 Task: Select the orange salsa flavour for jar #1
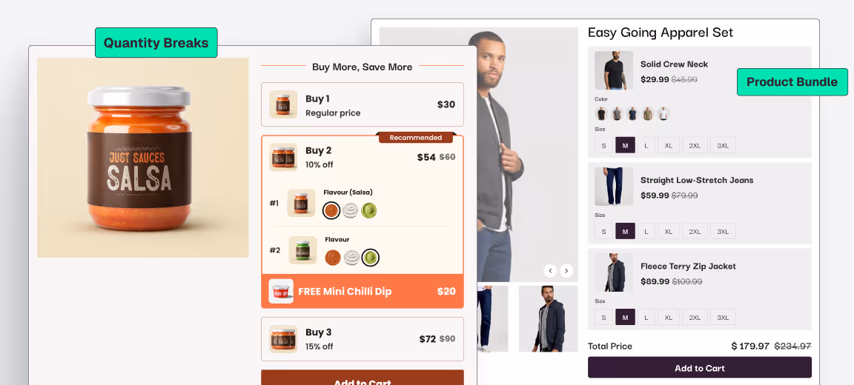click(331, 210)
